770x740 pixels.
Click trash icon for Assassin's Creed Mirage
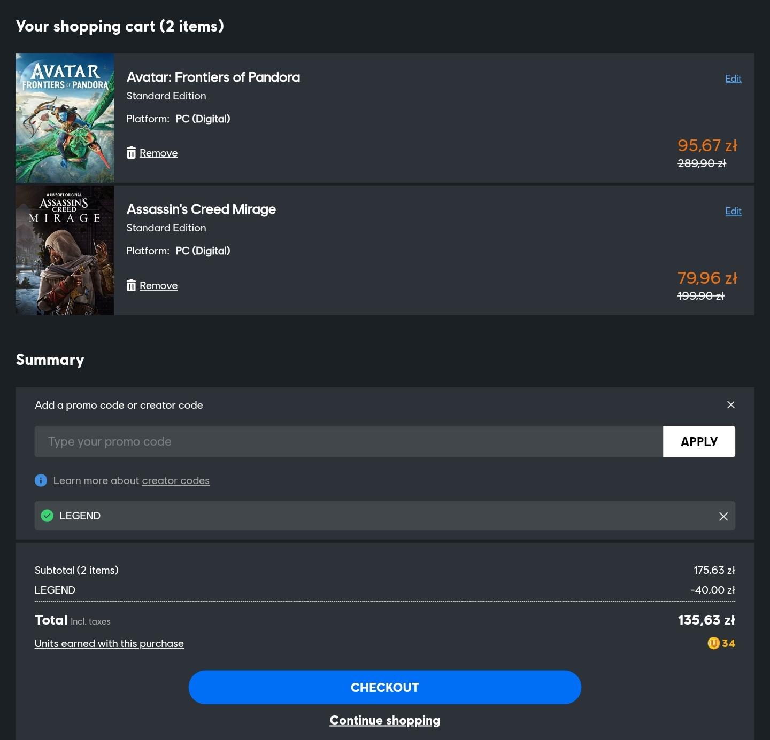coord(131,286)
